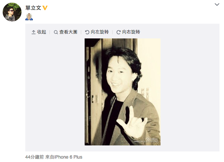
Task: Click the Weibo logo watermark on photo
Action: coord(148,139)
